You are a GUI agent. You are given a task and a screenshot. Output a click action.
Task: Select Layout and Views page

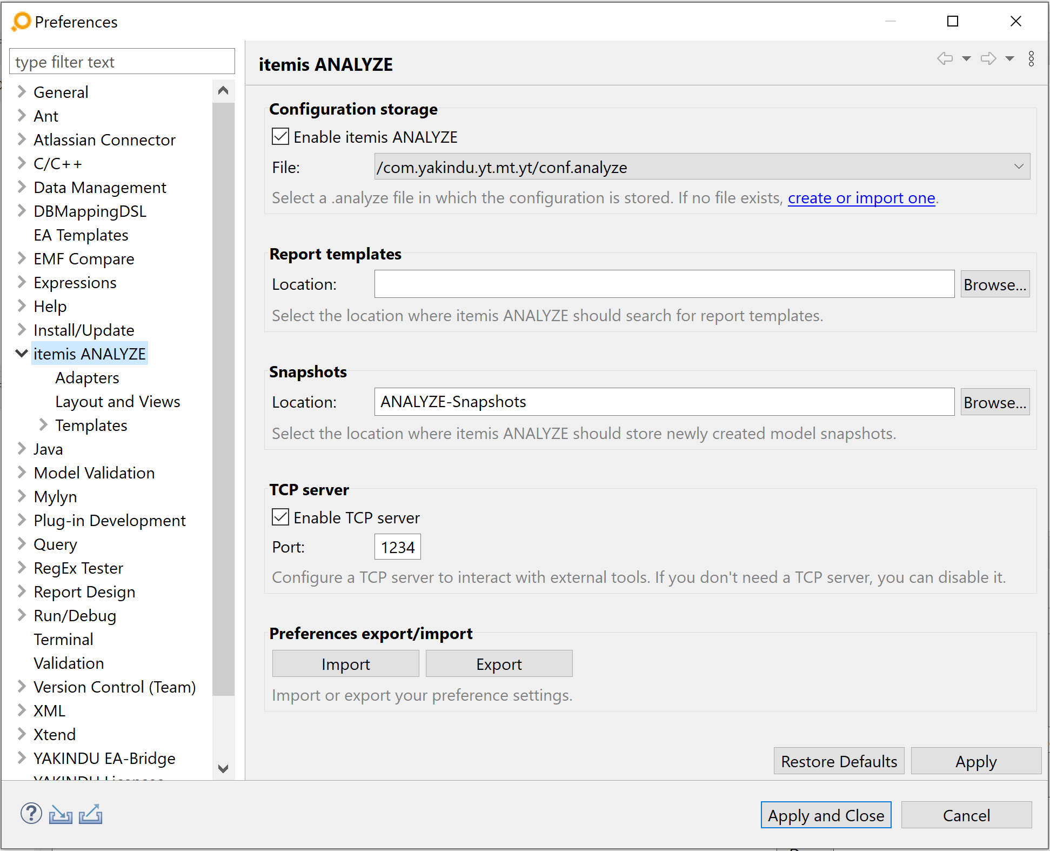118,401
